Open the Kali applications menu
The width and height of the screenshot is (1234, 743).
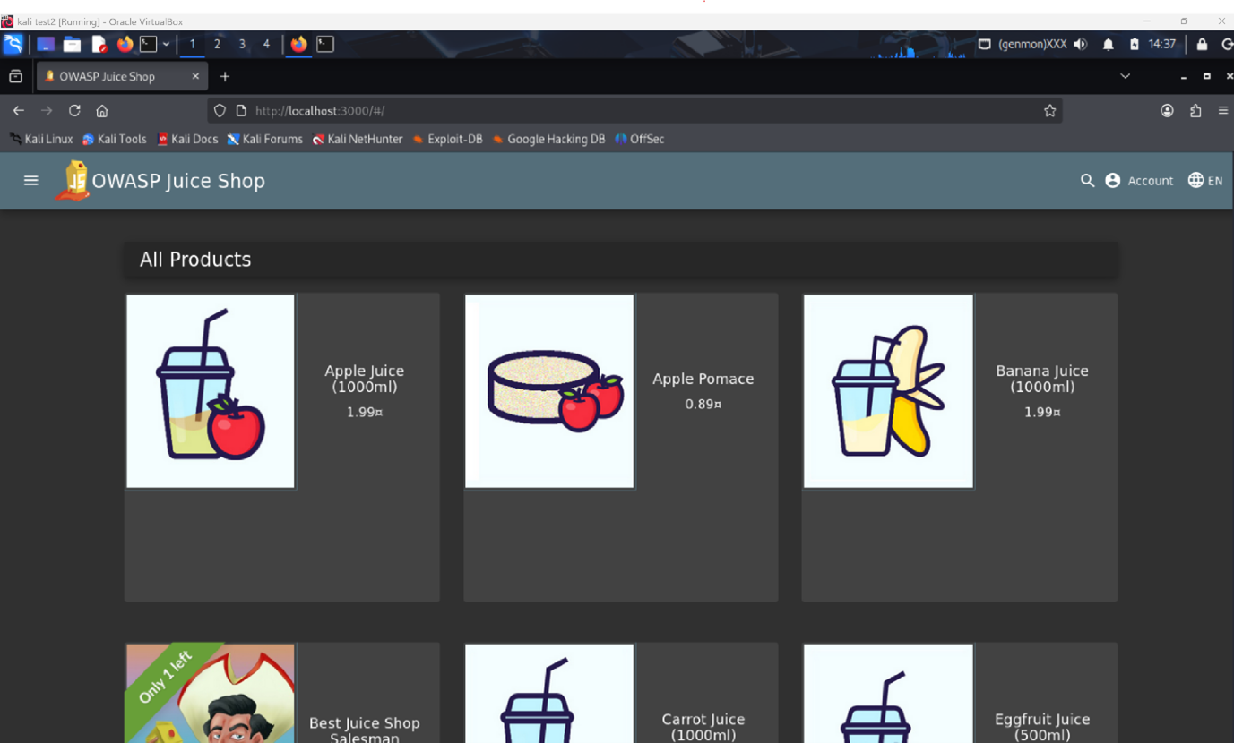tap(13, 44)
